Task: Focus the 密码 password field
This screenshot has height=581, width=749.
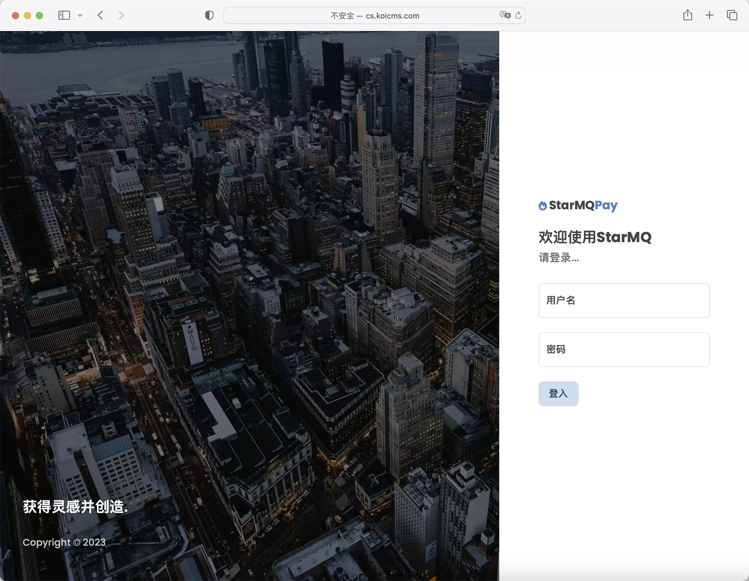Action: click(623, 350)
